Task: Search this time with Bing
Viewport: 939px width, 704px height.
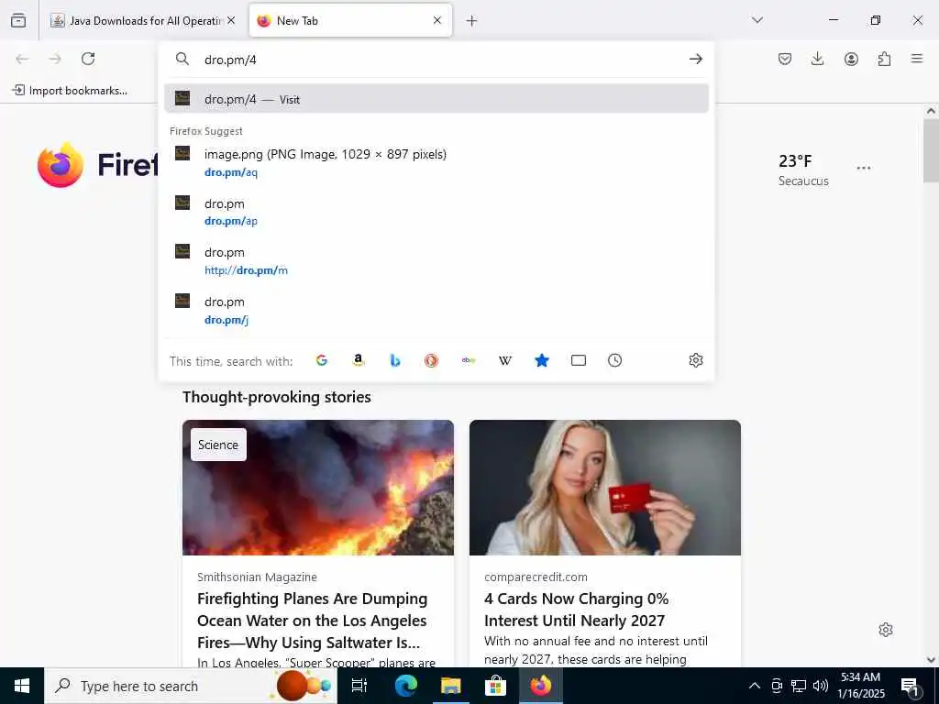Action: (x=394, y=360)
